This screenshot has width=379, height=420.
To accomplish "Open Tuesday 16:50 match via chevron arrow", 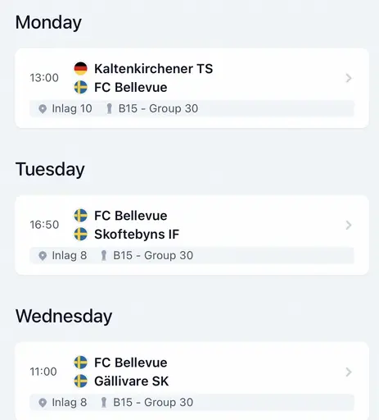I will (349, 225).
